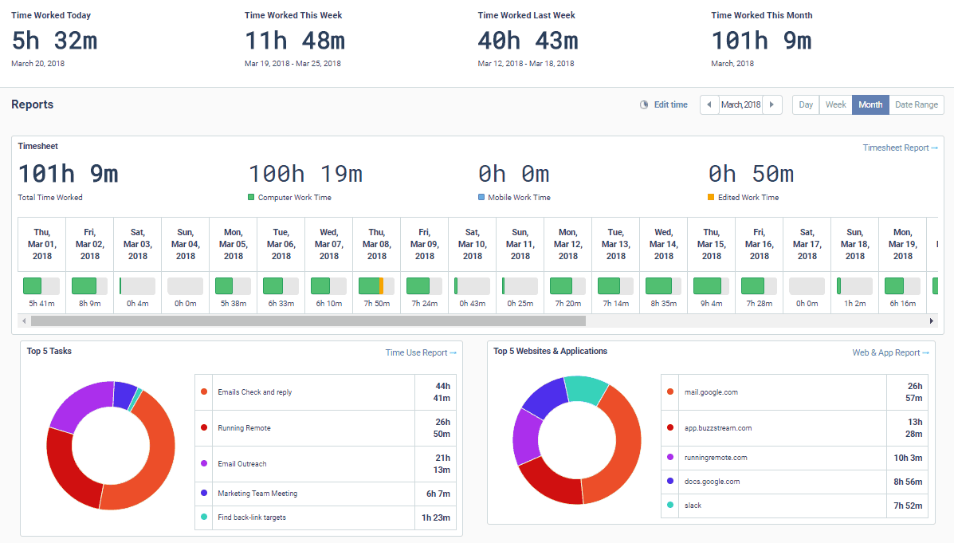Click the orange Edited Work Time legend square
954x543 pixels.
[713, 197]
